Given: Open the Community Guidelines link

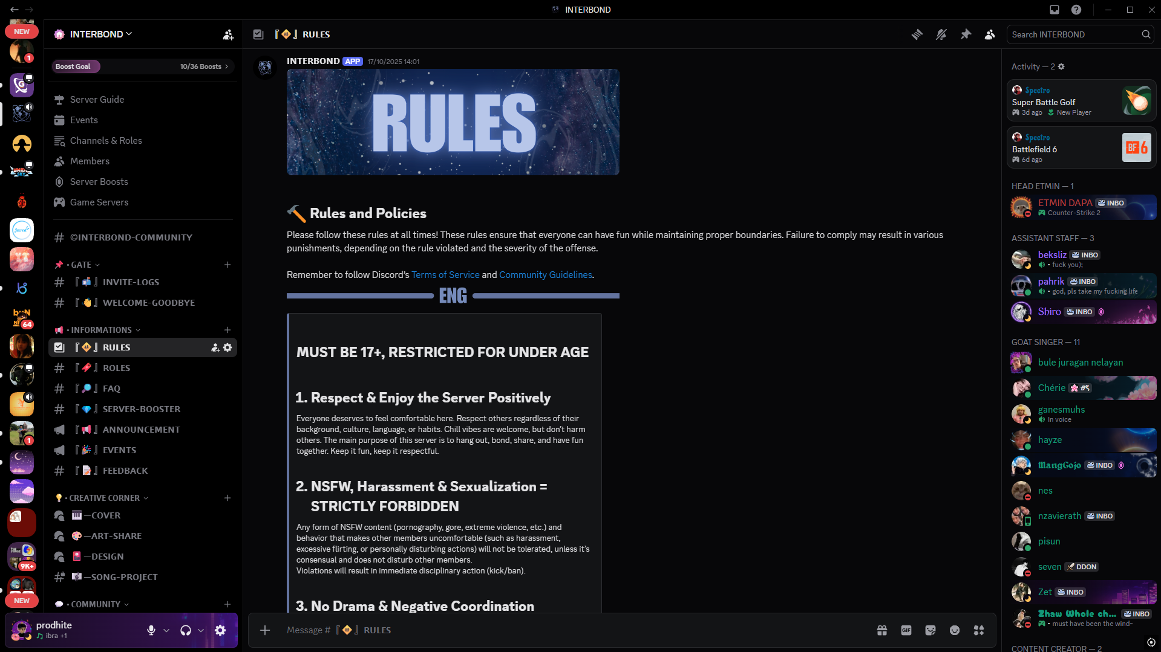Looking at the screenshot, I should (546, 275).
